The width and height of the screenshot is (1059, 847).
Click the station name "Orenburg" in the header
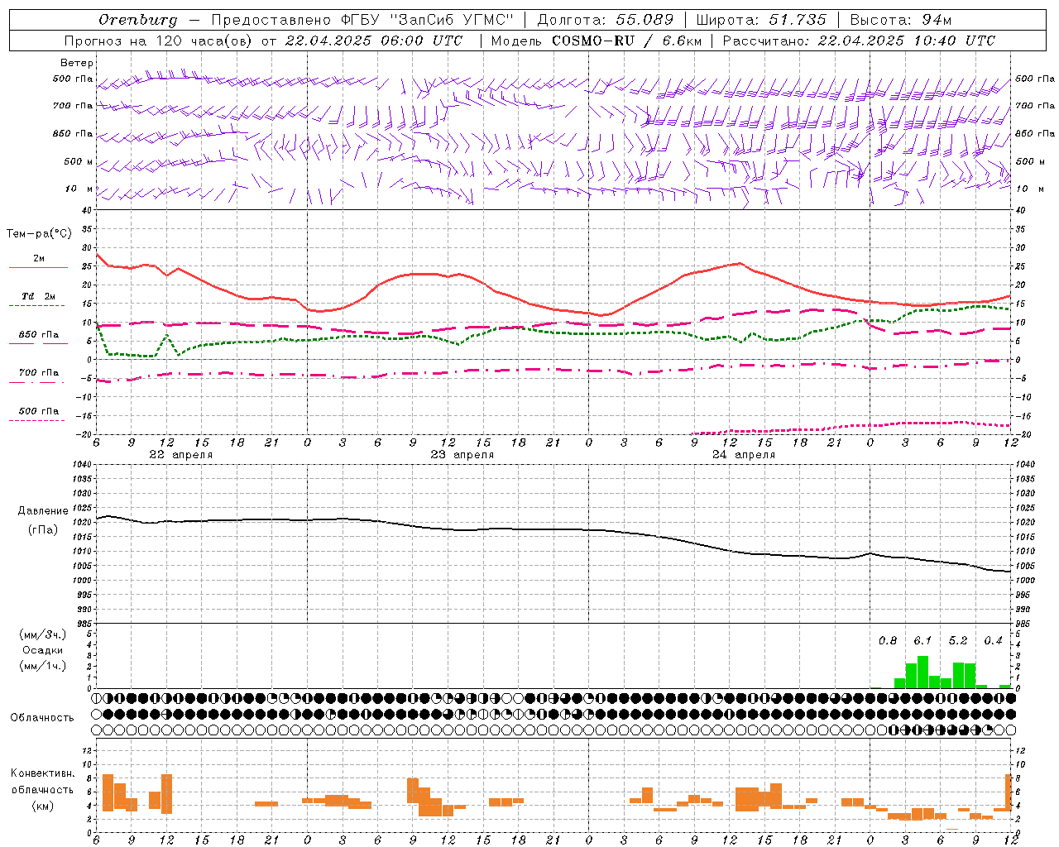(x=138, y=20)
